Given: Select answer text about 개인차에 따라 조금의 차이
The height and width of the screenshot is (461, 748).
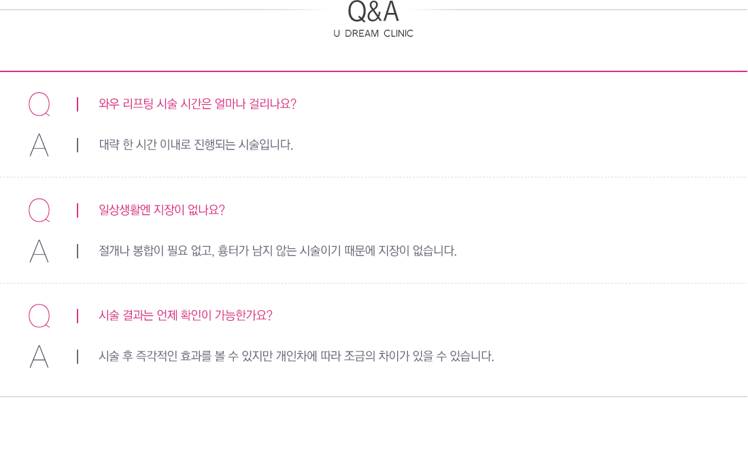Looking at the screenshot, I should [296, 356].
